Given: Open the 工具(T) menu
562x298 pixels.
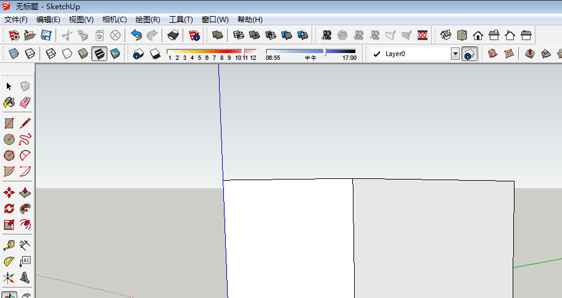Looking at the screenshot, I should [181, 20].
